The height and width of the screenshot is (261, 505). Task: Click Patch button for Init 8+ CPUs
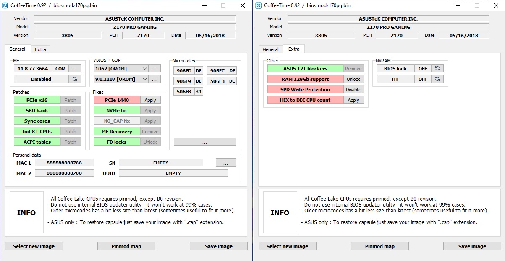pyautogui.click(x=71, y=132)
